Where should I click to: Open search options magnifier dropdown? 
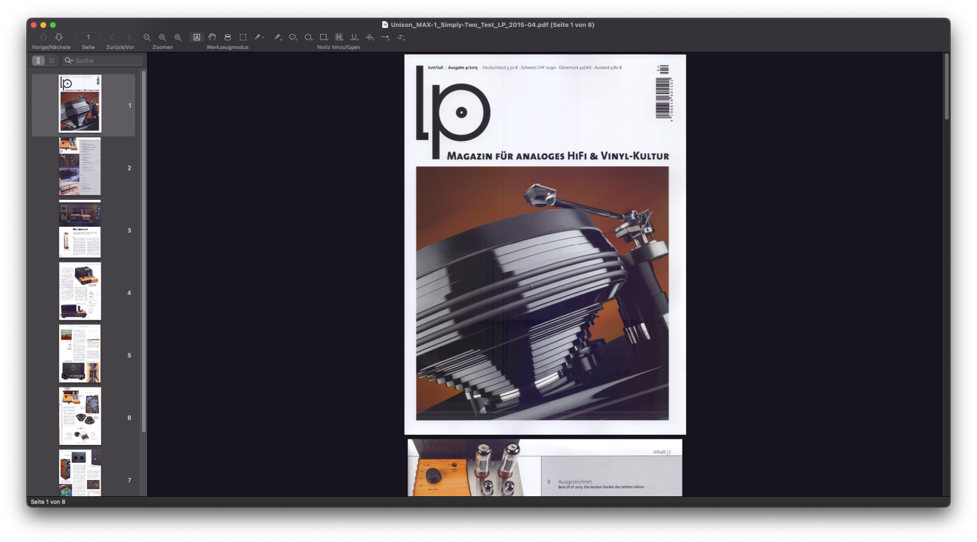pyautogui.click(x=69, y=61)
